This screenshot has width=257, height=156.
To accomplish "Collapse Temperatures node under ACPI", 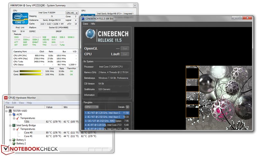I will (14, 118).
